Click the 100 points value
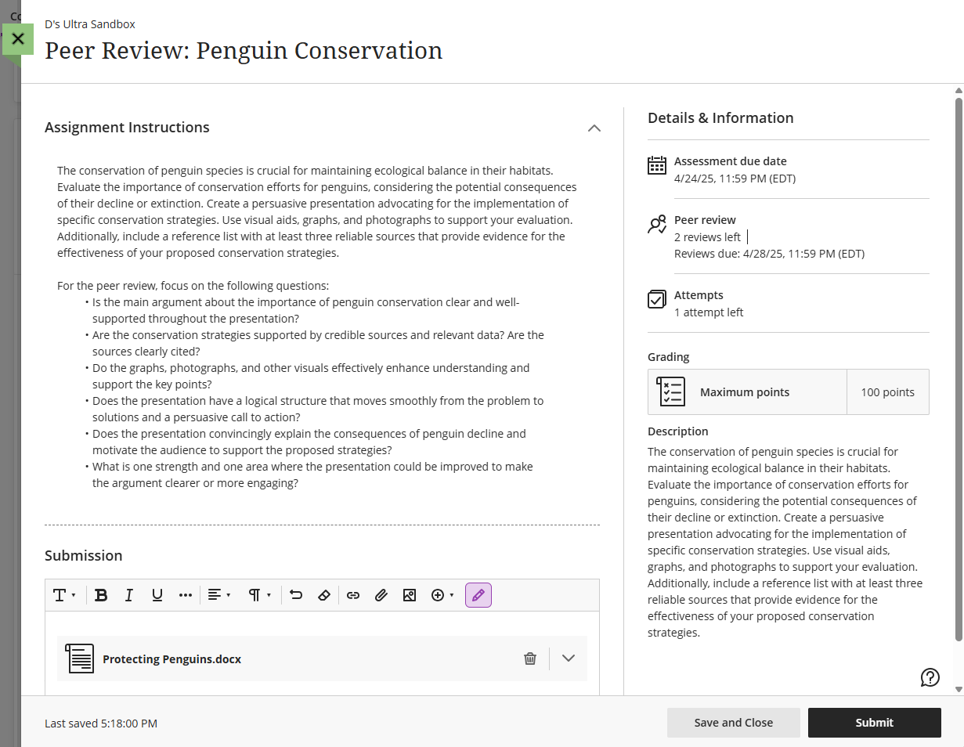The width and height of the screenshot is (964, 747). tap(888, 392)
